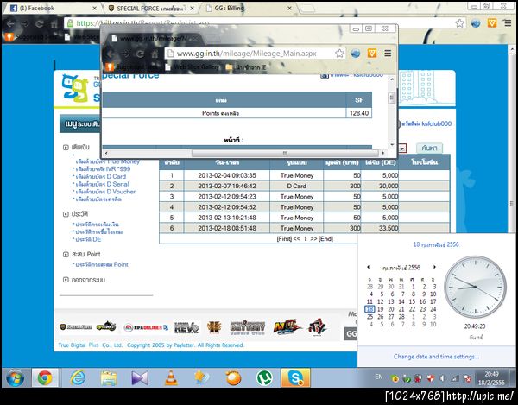The height and width of the screenshot is (405, 518).
Task: Click D Card cell in row 2
Action: pyautogui.click(x=297, y=186)
